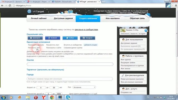This screenshot has height=100, width=178.
Task: Select the VKontakte social network button
Action: [x=35, y=38]
